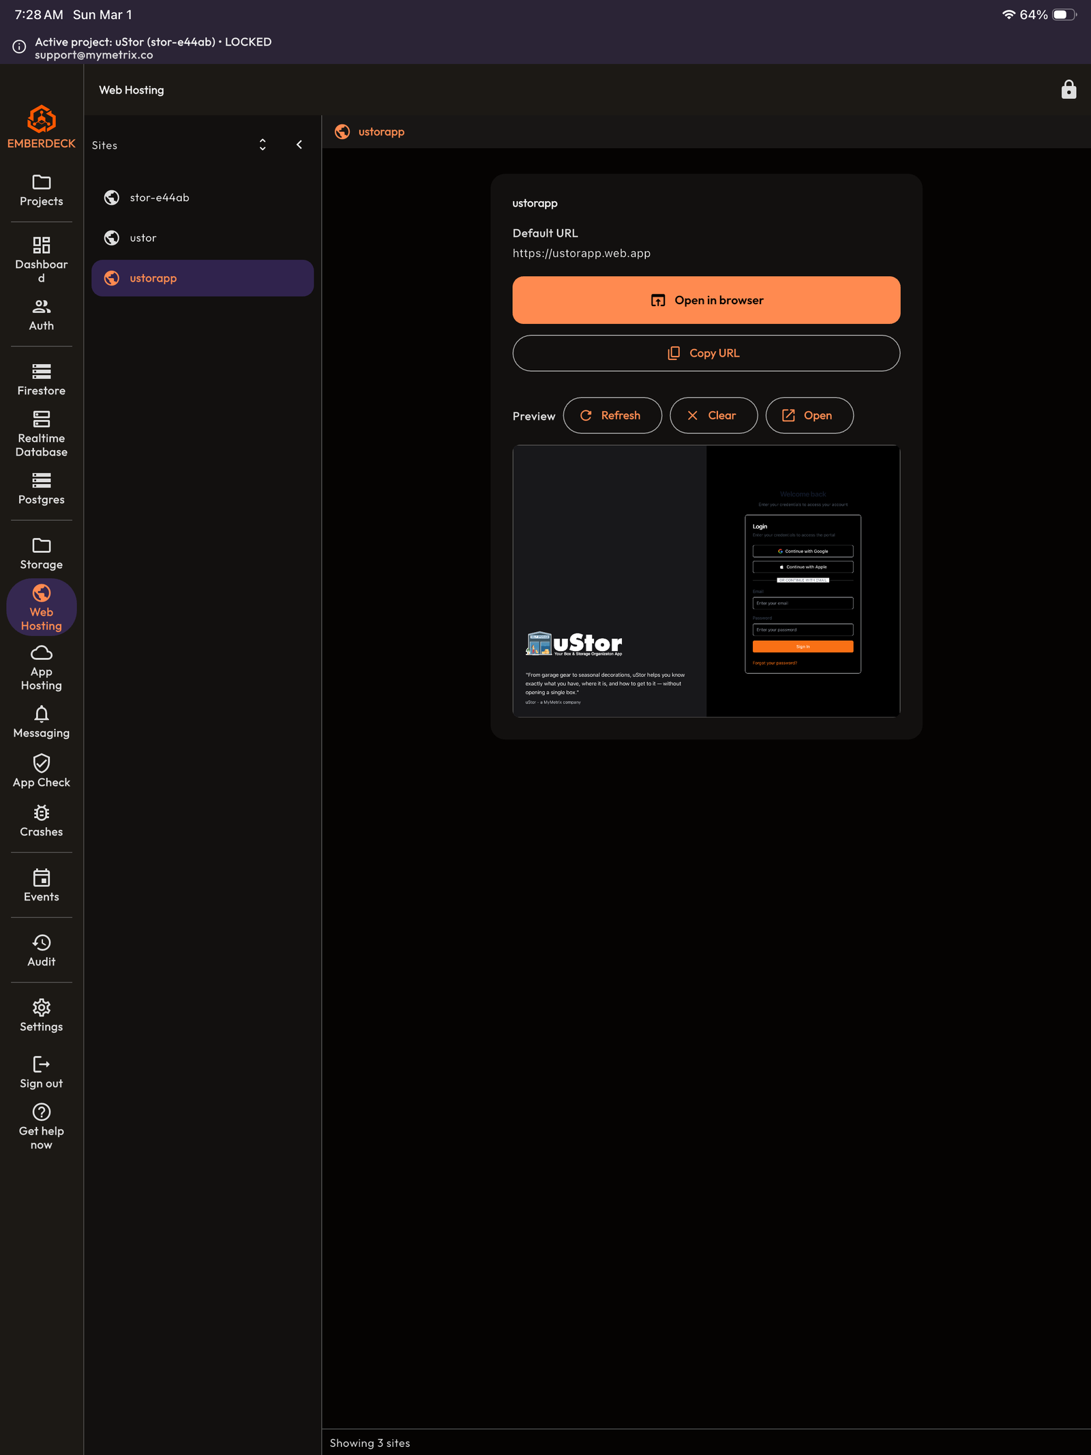Click the lock icon in the header
1091x1455 pixels.
(x=1068, y=89)
